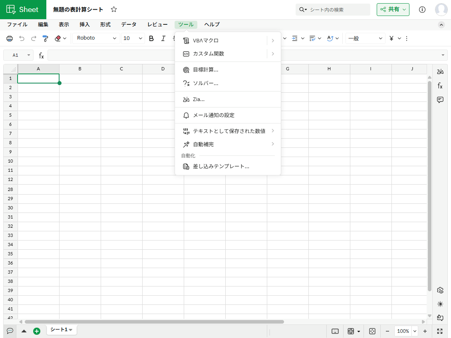Choose 目標計算 menu entry
The width and height of the screenshot is (451, 338).
[x=205, y=70]
